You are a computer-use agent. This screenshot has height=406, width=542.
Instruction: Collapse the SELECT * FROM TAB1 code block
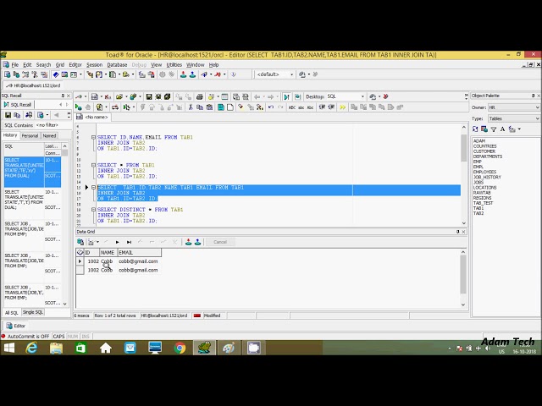(x=93, y=166)
